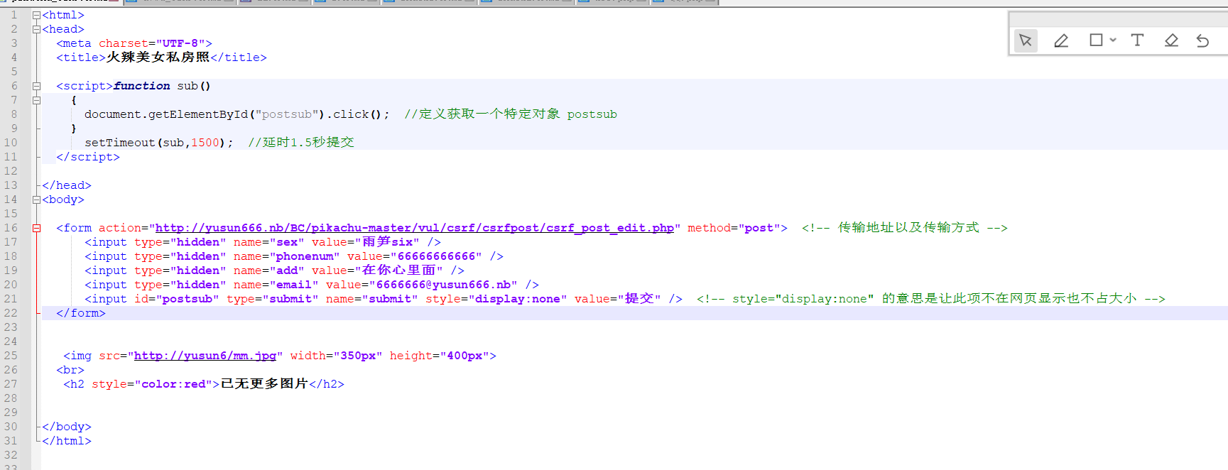Open the csrf_post_edit.php form action URL
This screenshot has height=470, width=1228.
(x=414, y=228)
